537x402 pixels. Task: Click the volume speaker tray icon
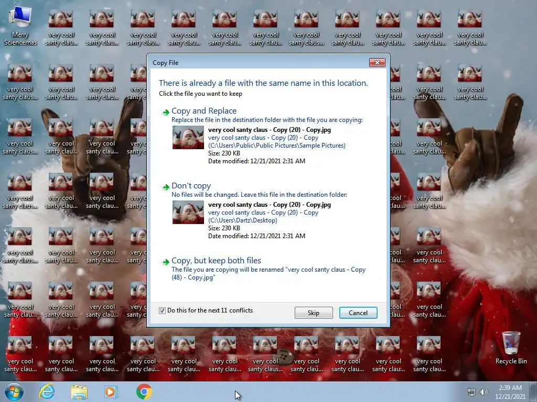coord(484,392)
